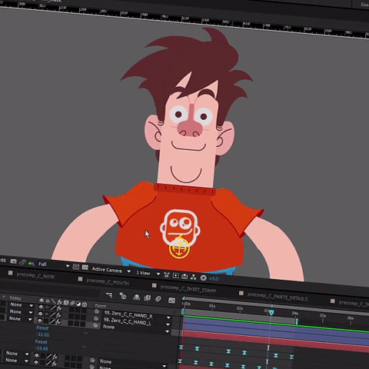
Task: Toggle pixel aspect ratio correction icon
Action: 167,275
